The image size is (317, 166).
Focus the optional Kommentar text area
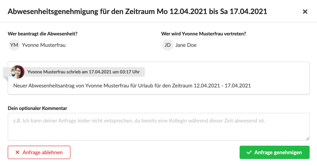pos(158,127)
